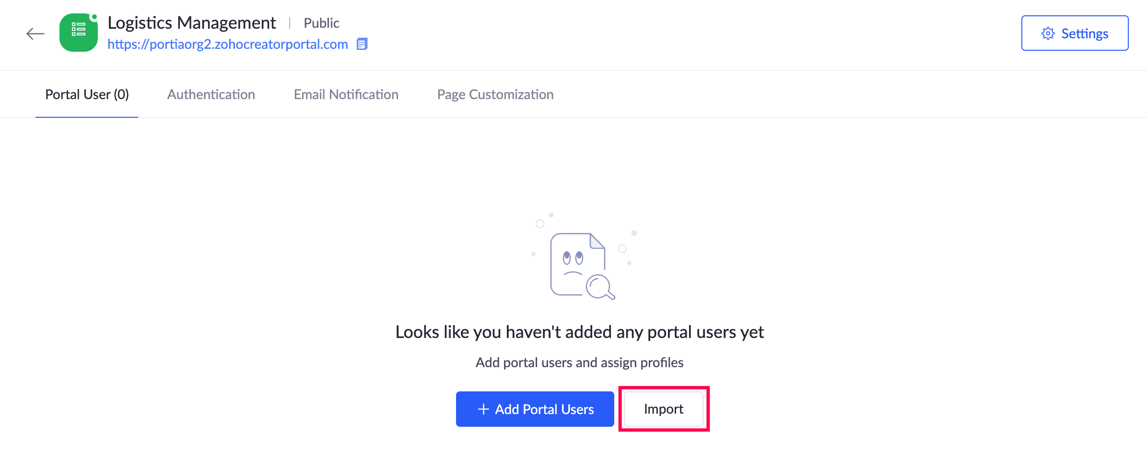This screenshot has height=450, width=1147.
Task: Open the Email Notification tab
Action: pos(346,94)
